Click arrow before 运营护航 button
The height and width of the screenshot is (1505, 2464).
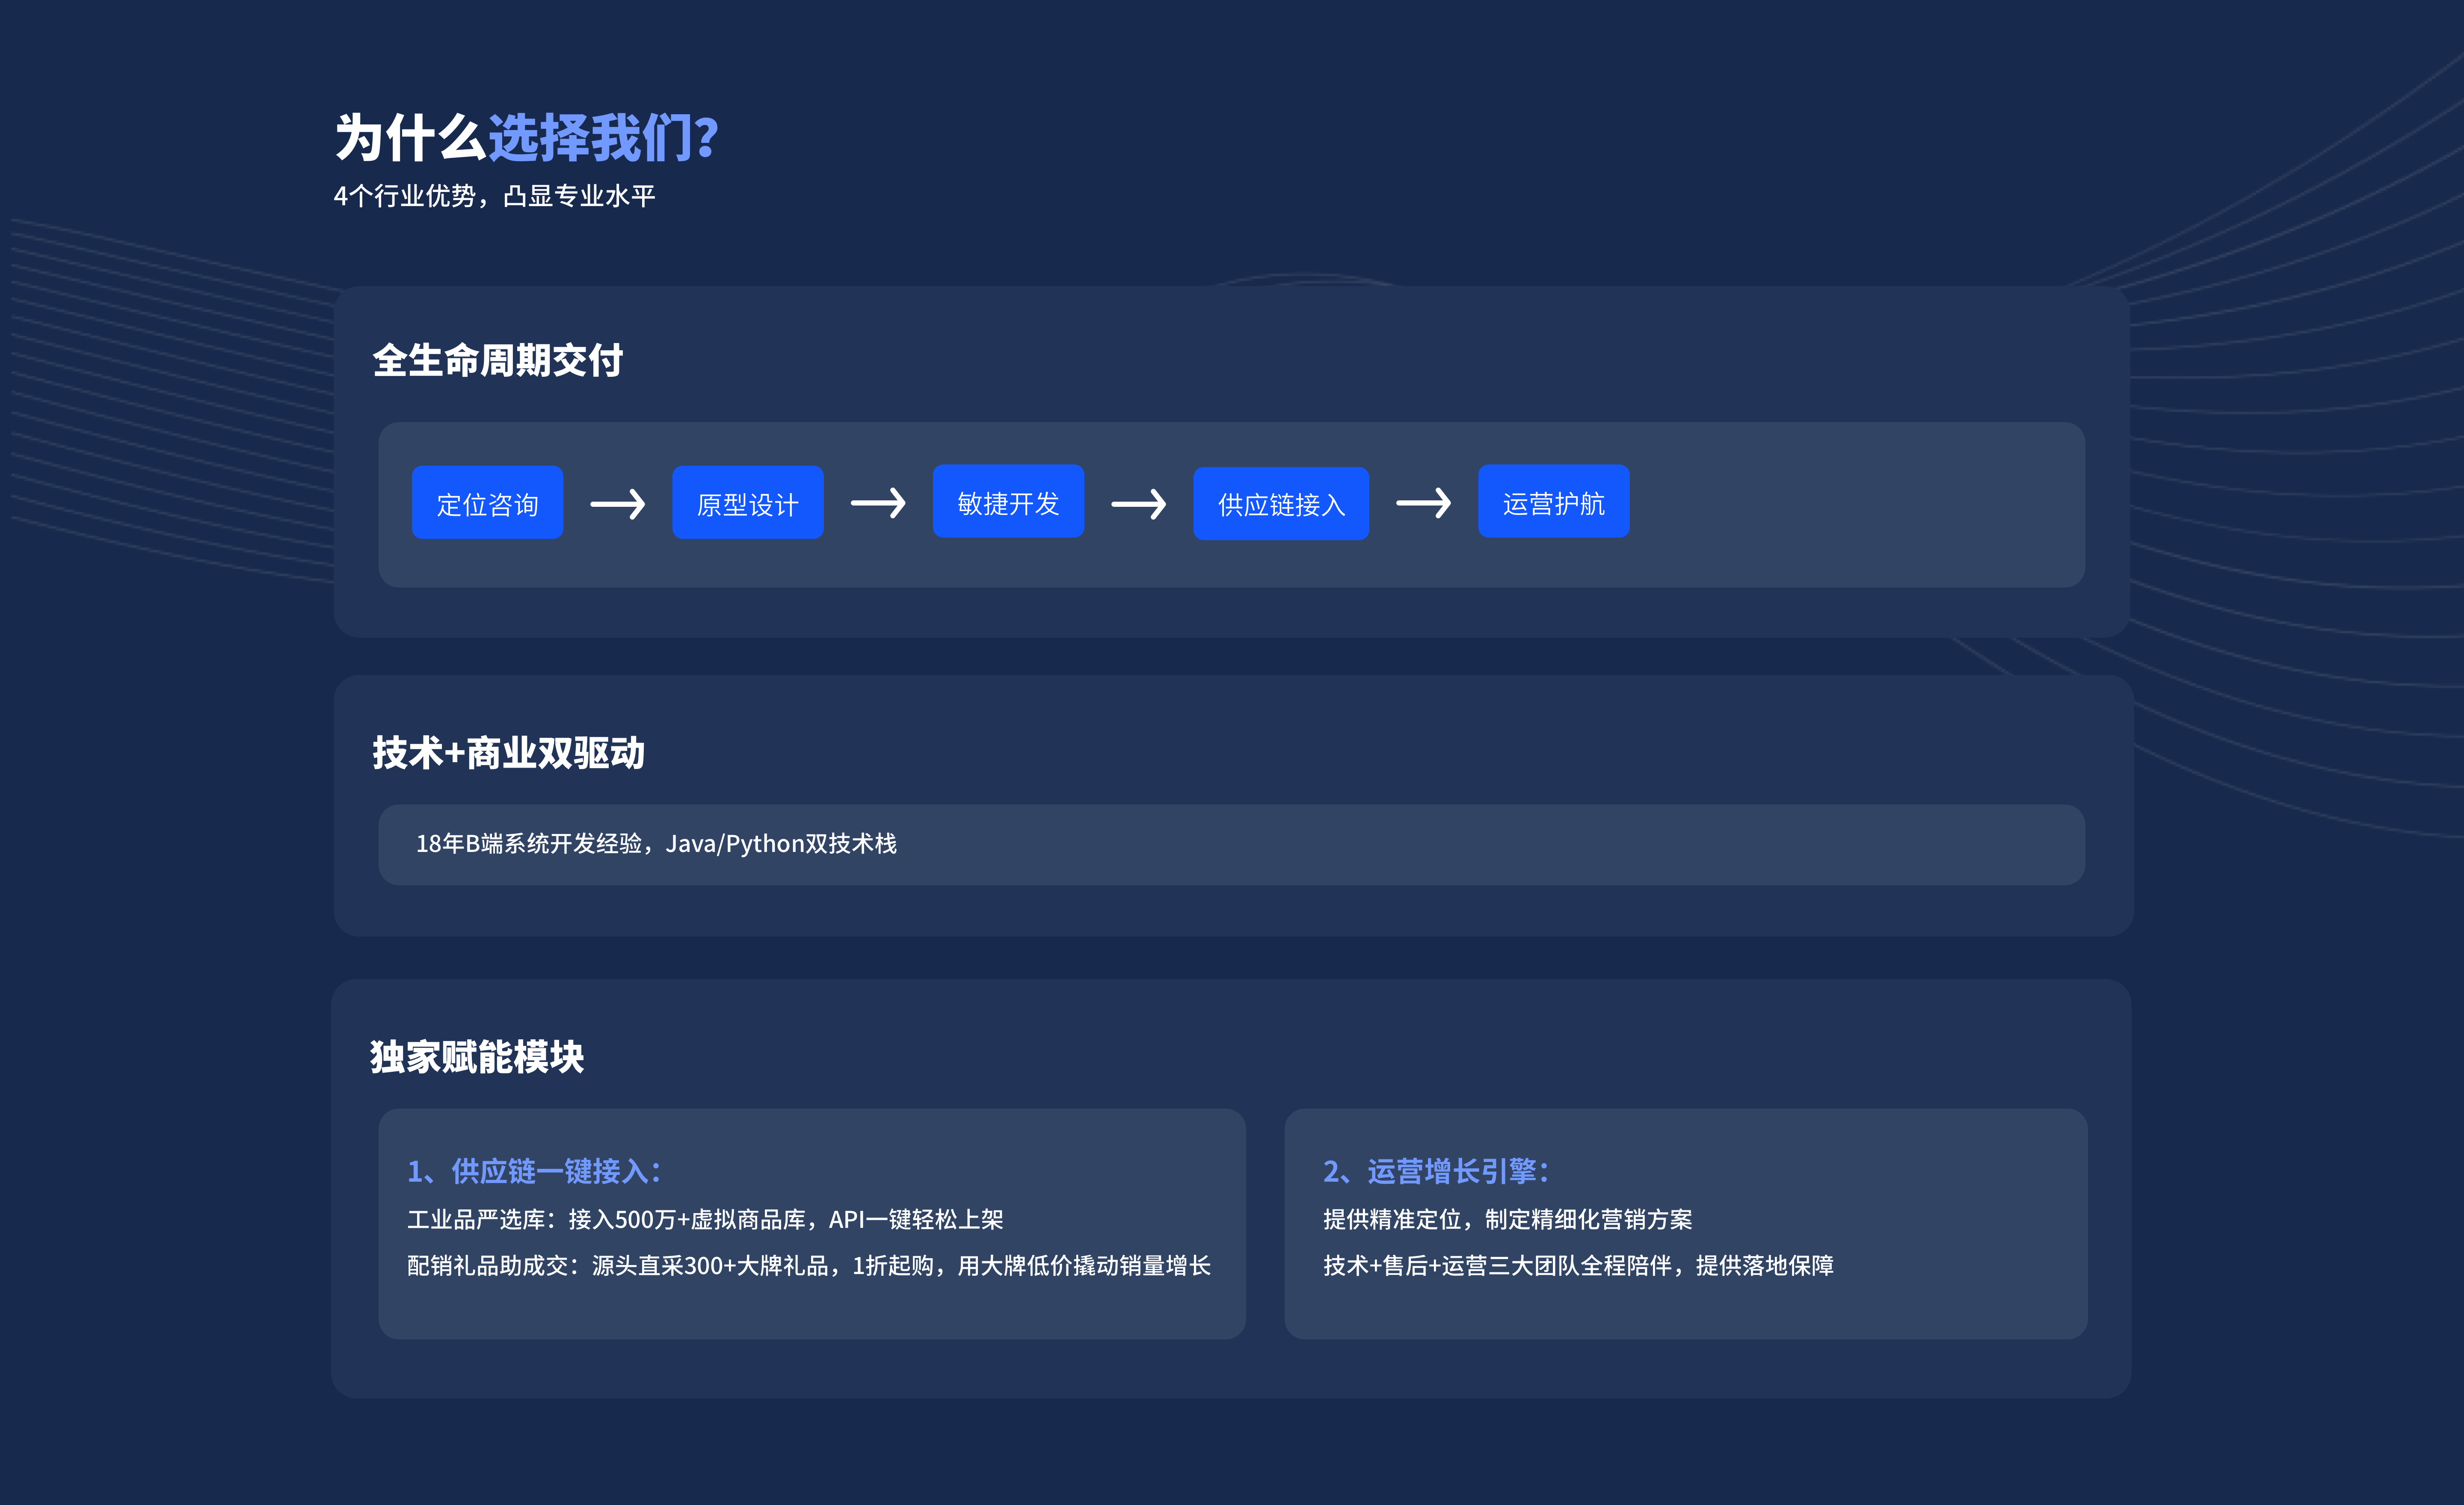pos(1423,503)
